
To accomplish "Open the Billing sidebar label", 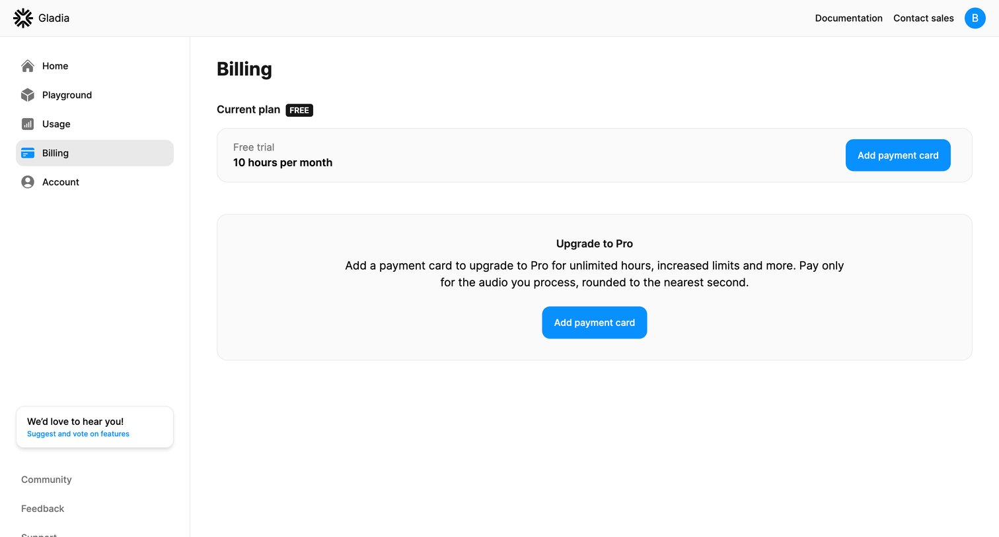I will [55, 153].
